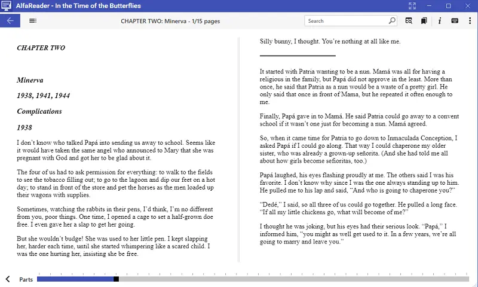The image size is (478, 287).
Task: Collapse the bottom bar with the left chevron
Action: click(8, 279)
